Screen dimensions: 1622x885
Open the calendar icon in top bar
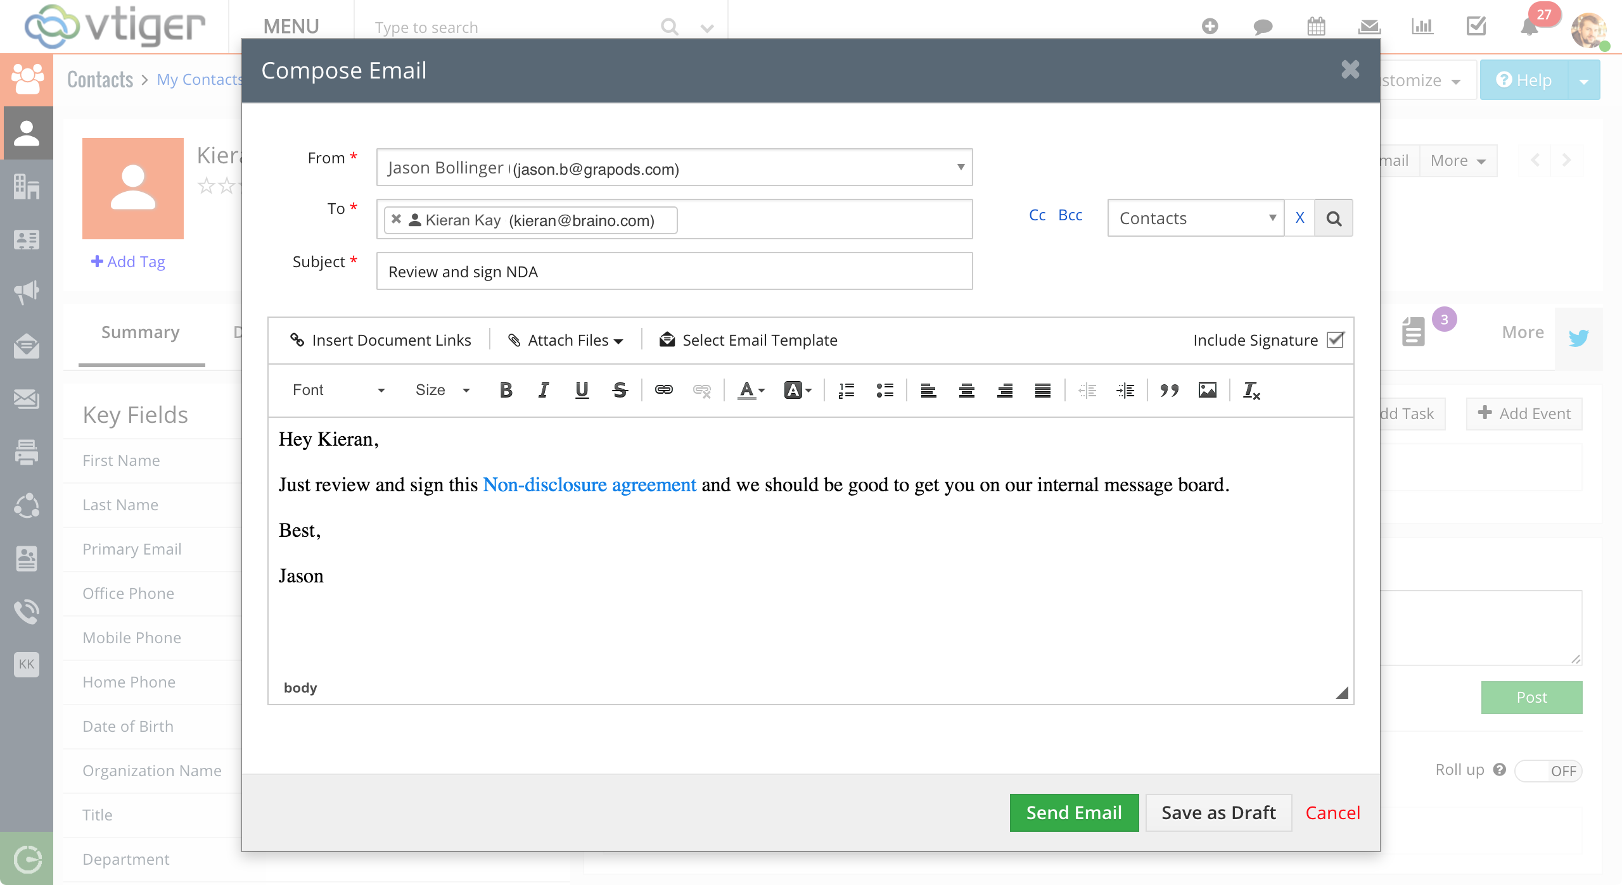tap(1316, 27)
